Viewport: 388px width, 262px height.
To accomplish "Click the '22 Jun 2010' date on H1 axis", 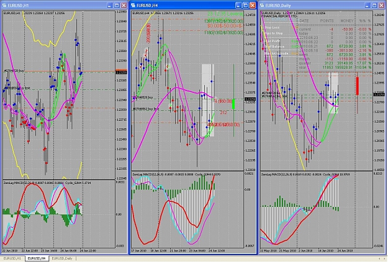I will (10, 250).
